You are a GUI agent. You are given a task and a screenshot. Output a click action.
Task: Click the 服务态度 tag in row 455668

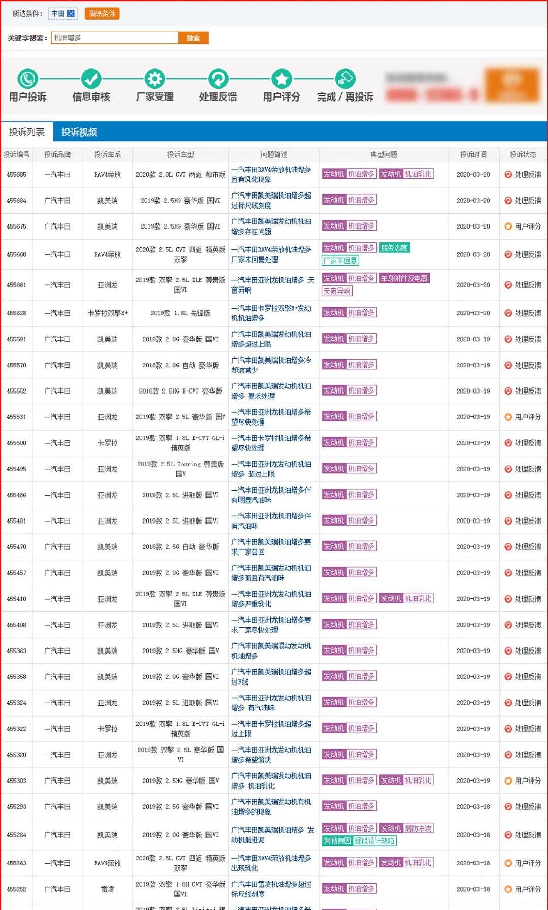pos(394,248)
